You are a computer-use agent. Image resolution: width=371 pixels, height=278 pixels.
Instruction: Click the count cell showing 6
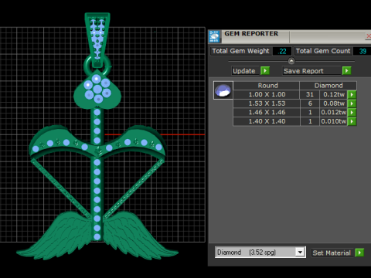click(x=310, y=103)
